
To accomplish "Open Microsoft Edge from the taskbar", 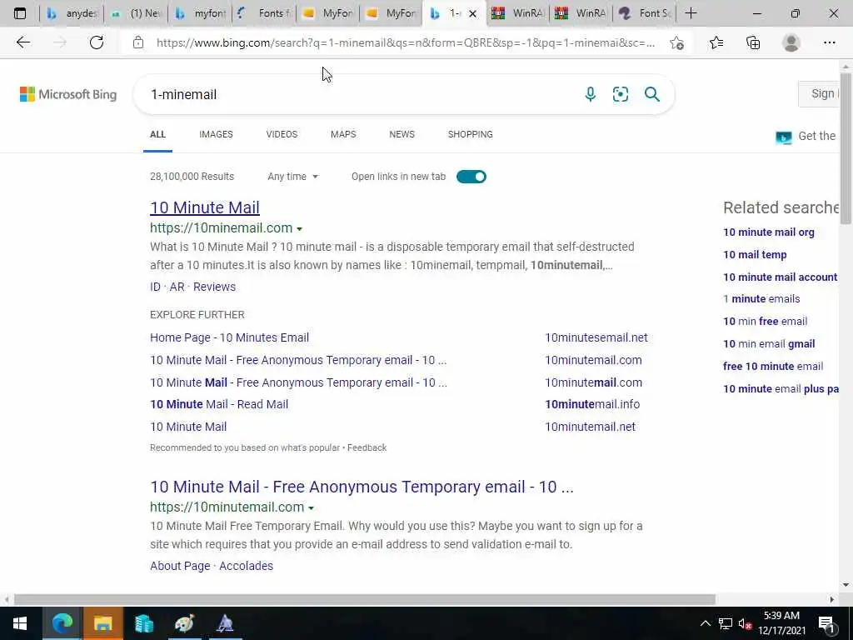I will pos(62,623).
